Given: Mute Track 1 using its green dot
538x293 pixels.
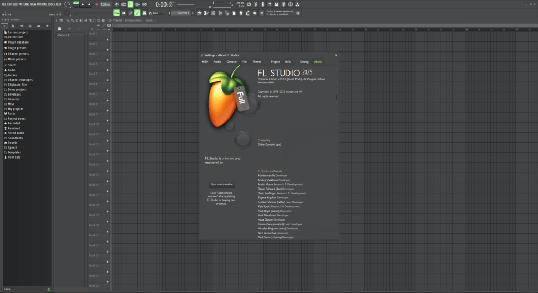Looking at the screenshot, I should click(107, 40).
